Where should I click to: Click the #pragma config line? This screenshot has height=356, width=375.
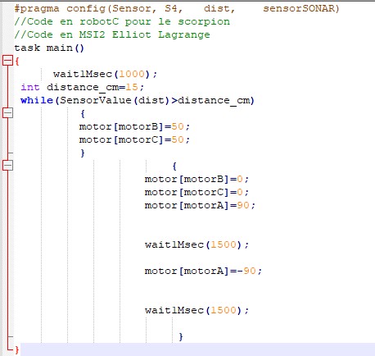tap(177, 8)
